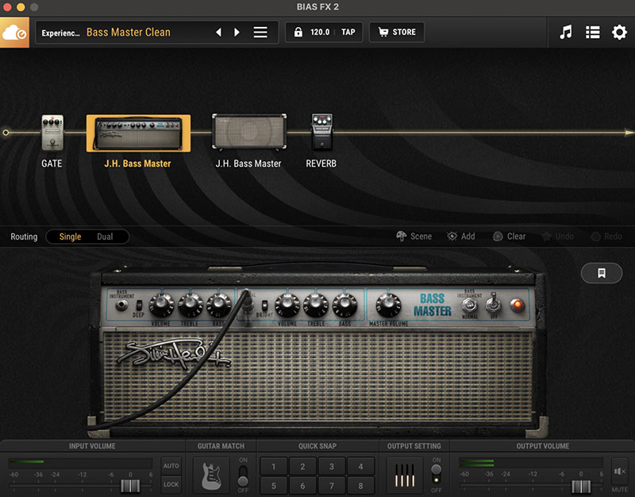Viewport: 635px width, 497px height.
Task: Switch routing to Single
Action: coord(70,237)
